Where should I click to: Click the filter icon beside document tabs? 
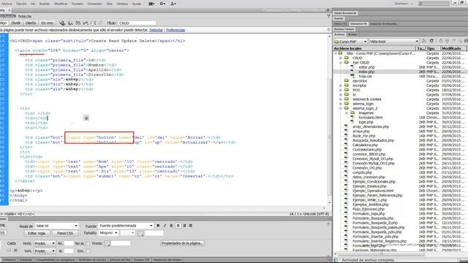328,16
